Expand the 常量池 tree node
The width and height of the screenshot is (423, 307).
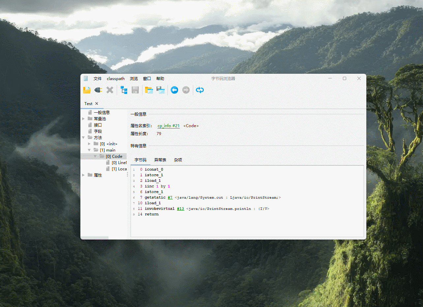tap(83, 119)
